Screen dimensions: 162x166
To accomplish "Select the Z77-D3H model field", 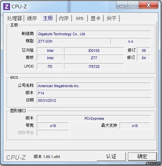I will tap(73, 41).
